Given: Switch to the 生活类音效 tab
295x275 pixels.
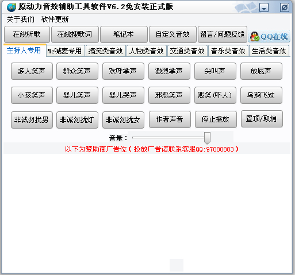Looking at the screenshot, I should click(x=269, y=51).
